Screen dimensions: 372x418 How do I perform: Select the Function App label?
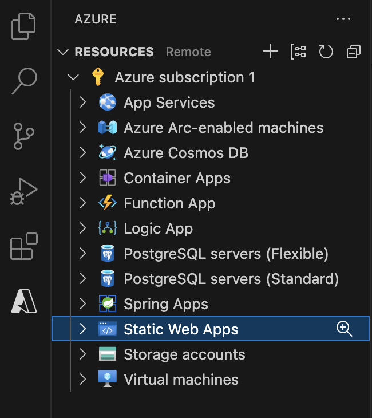click(x=169, y=204)
